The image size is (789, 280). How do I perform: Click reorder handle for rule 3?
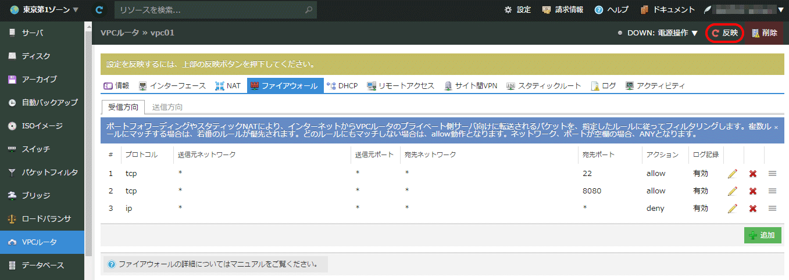[773, 209]
